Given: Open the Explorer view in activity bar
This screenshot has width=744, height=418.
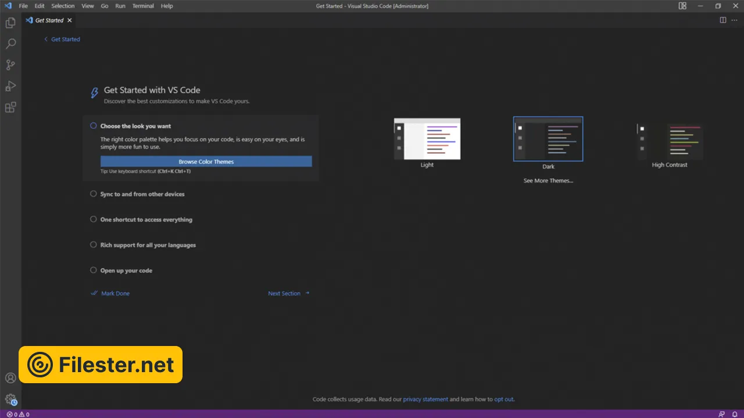Looking at the screenshot, I should tap(10, 23).
